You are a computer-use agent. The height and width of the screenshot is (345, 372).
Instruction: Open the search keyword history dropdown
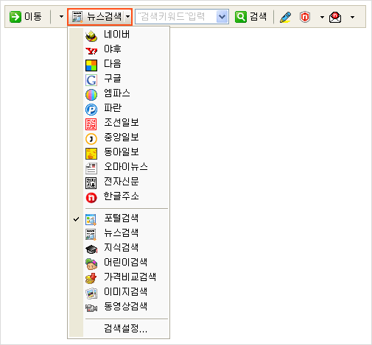pyautogui.click(x=222, y=17)
